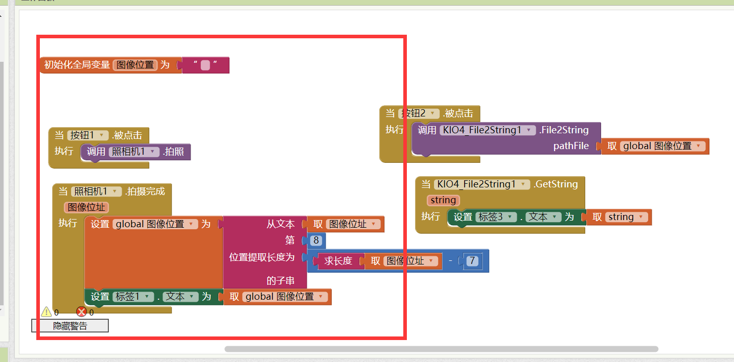This screenshot has height=362, width=734.
Task: Click the 图像位置 variable name field
Action: 135,65
